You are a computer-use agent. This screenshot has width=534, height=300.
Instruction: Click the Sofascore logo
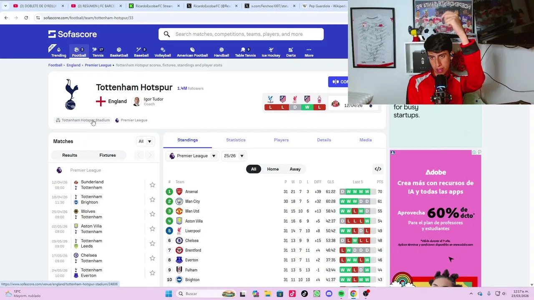click(73, 34)
